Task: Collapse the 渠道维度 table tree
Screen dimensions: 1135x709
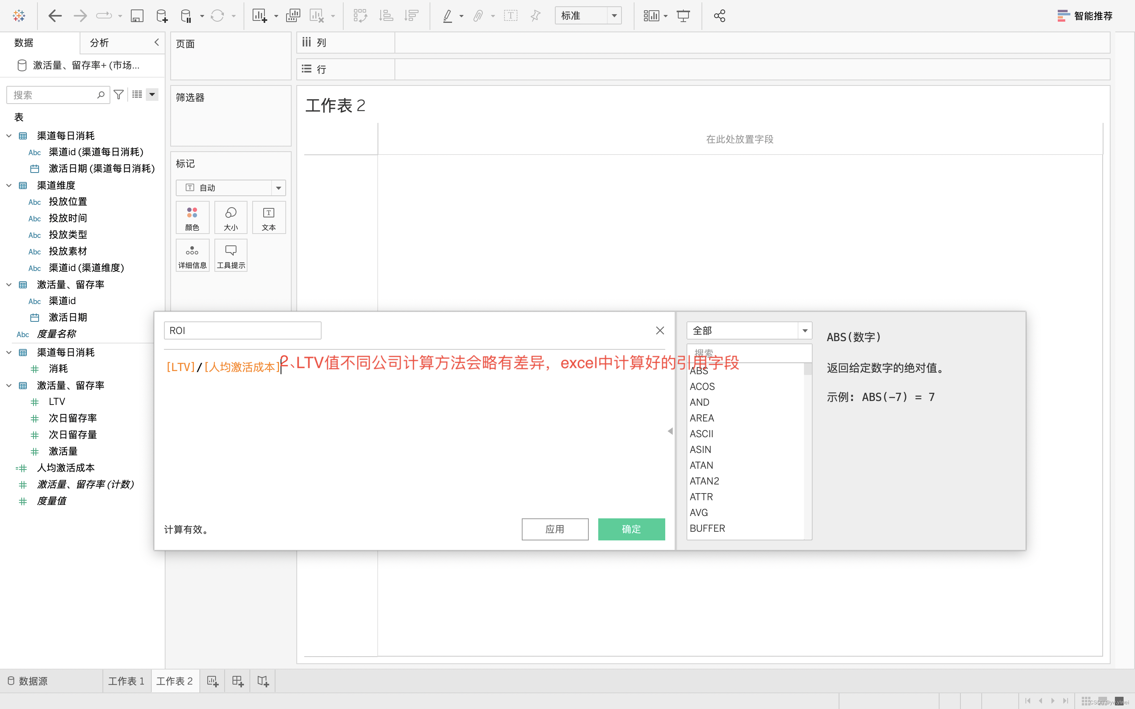Action: click(9, 186)
